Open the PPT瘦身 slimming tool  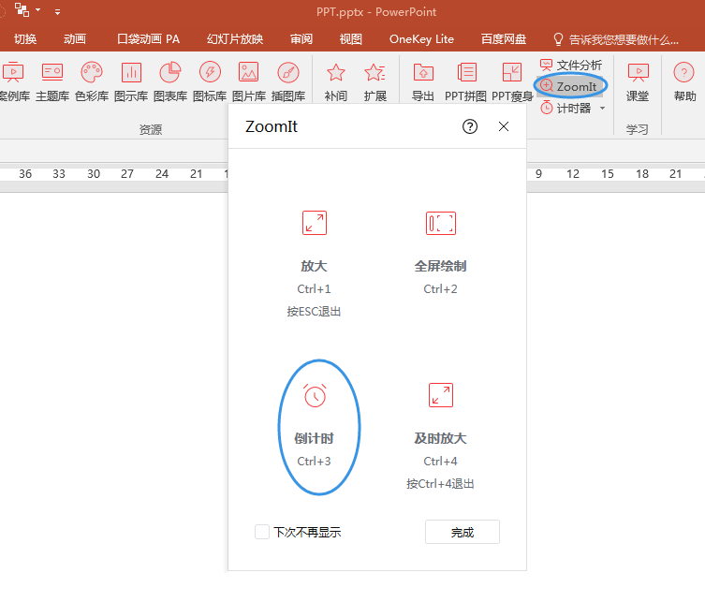pos(512,81)
